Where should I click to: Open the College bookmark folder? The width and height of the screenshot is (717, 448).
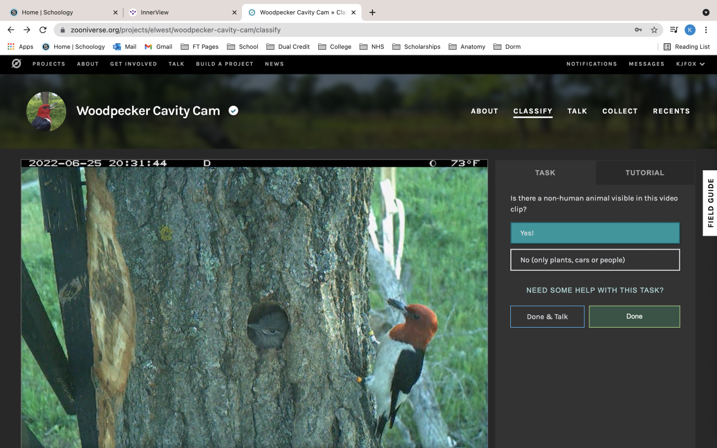click(x=334, y=46)
